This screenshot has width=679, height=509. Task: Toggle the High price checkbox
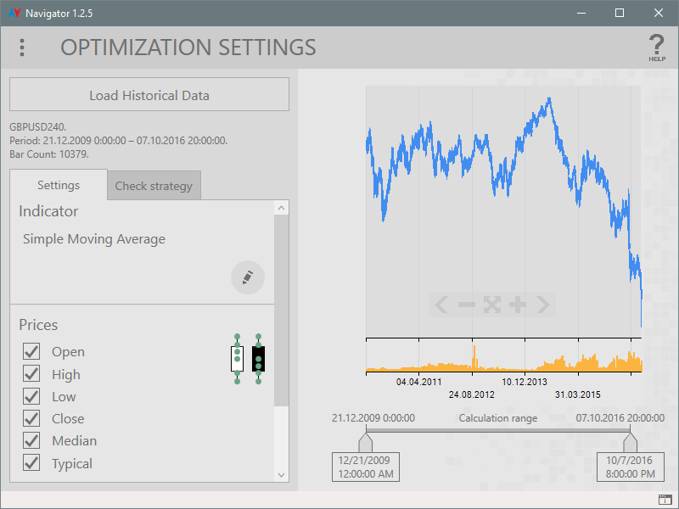click(31, 374)
